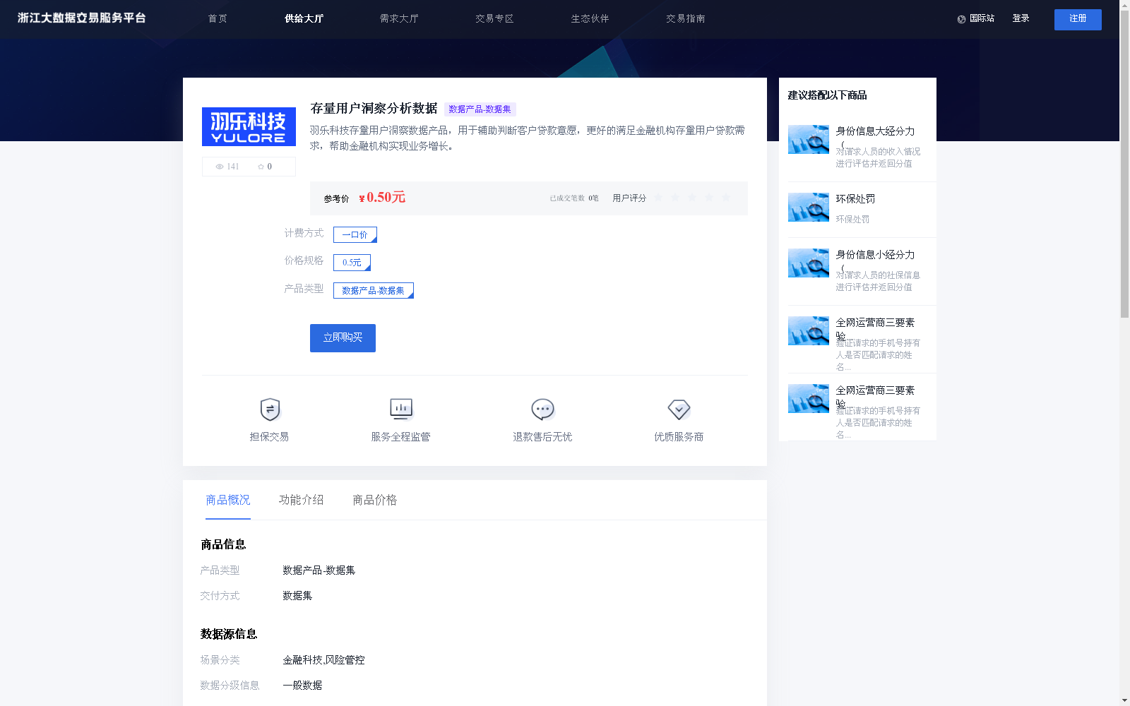Click the fourth rating star
This screenshot has width=1130, height=706.
[709, 198]
